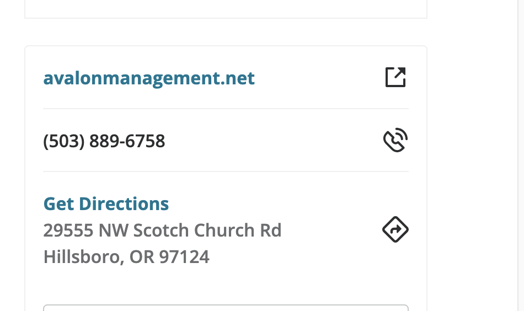Open the external link icon beside avalonmanagement.net
The width and height of the screenshot is (524, 311).
coord(395,77)
